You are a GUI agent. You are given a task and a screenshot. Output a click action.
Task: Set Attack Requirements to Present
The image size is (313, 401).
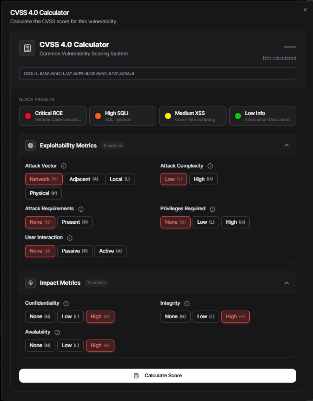coord(75,222)
